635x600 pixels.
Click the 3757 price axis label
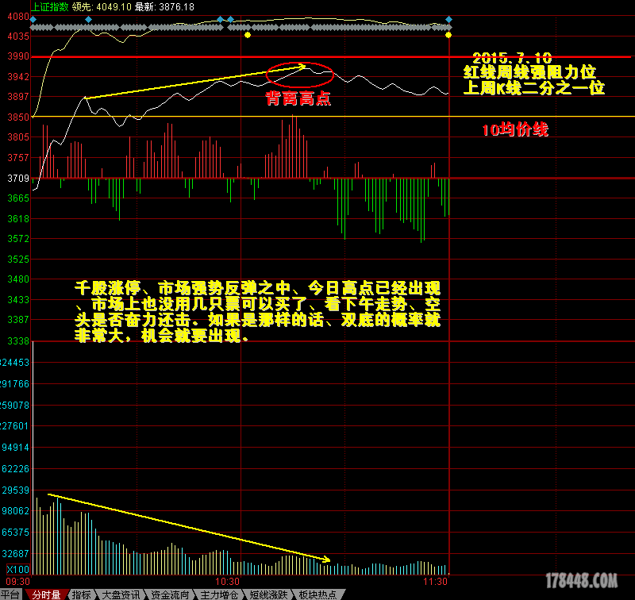18,157
